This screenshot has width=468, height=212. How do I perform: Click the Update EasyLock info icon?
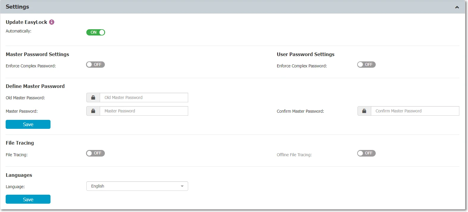tap(52, 22)
